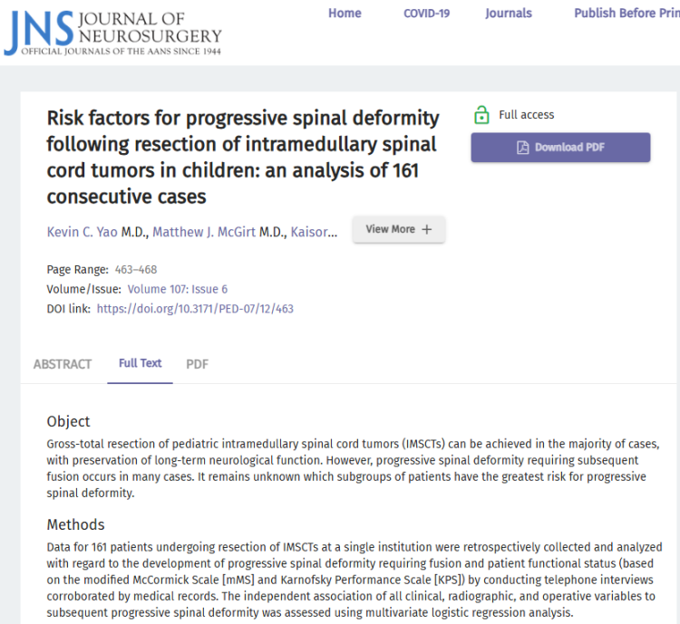Click the Full access label text
The height and width of the screenshot is (624, 680).
click(x=527, y=115)
